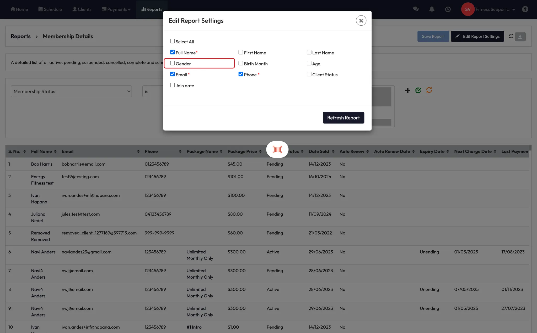537x333 pixels.
Task: Click the chat messages icon
Action: coord(416,9)
